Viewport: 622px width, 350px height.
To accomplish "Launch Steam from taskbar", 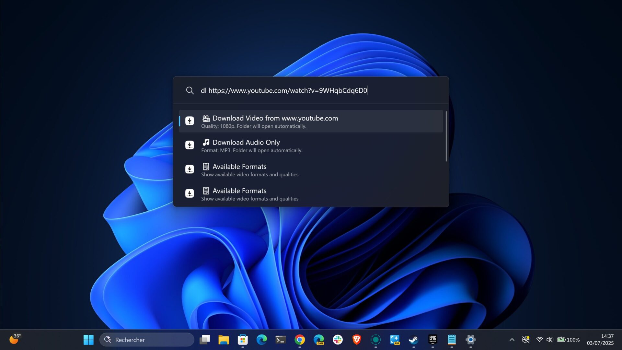I will [414, 340].
